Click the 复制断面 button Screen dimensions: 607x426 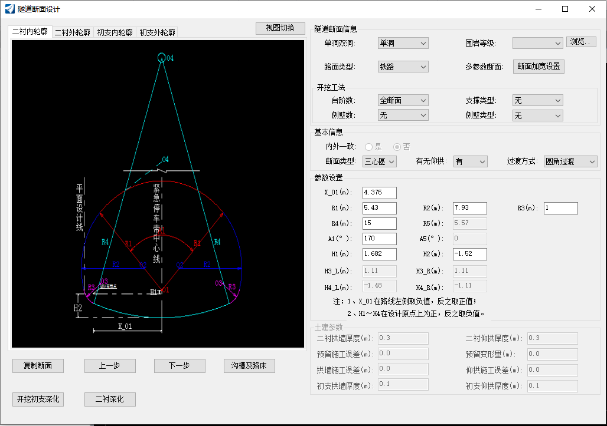[x=38, y=365]
